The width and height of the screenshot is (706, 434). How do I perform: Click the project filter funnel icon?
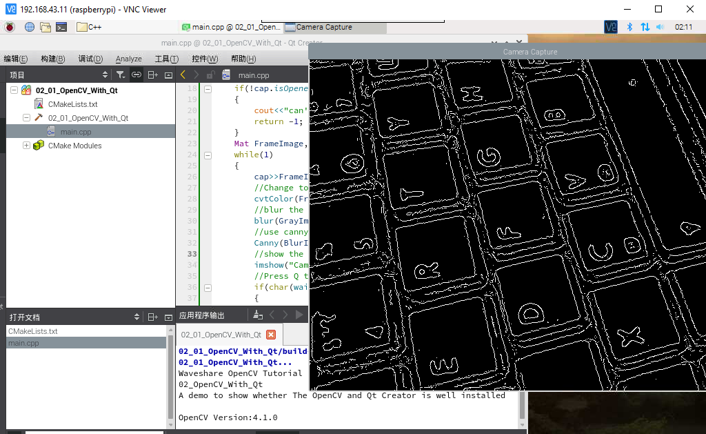[120, 75]
